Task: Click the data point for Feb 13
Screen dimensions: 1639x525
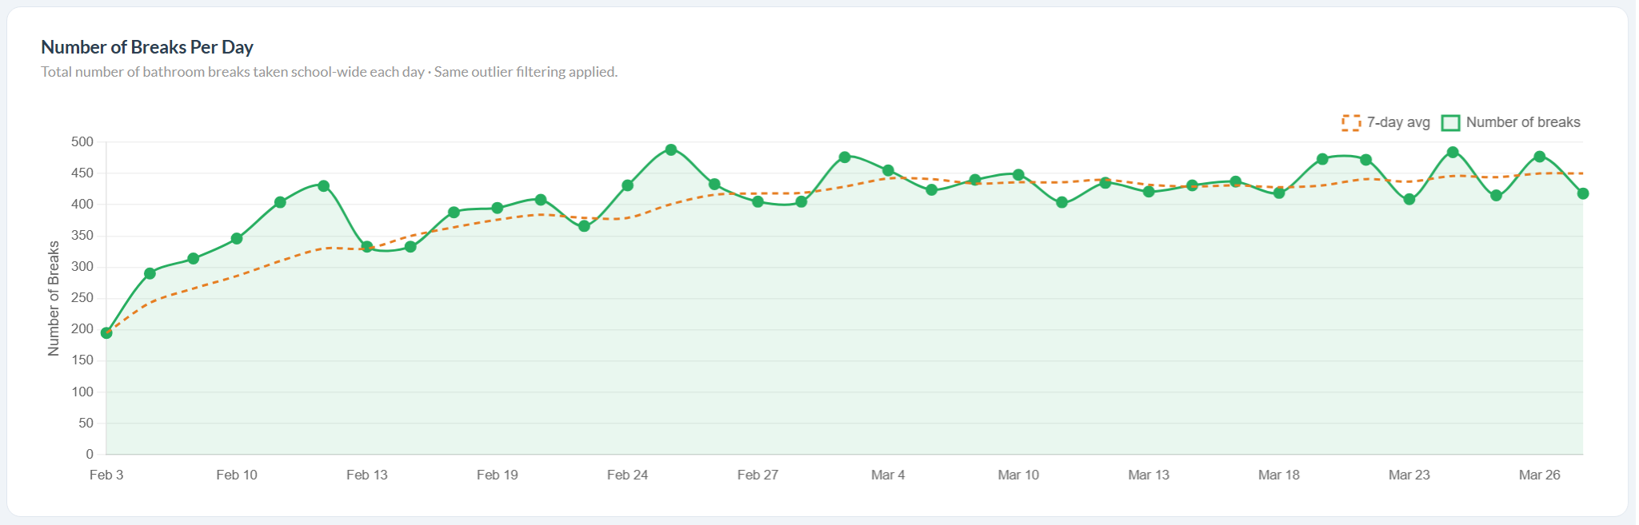Action: (367, 247)
